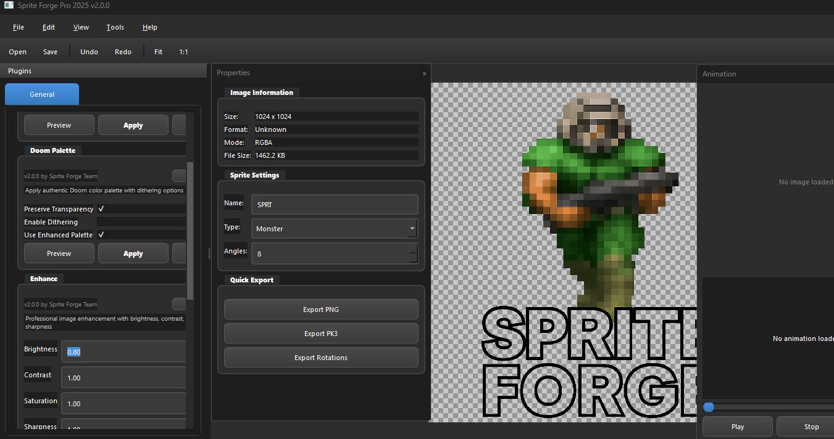The image size is (834, 439).
Task: Close the Properties panel with the x
Action: click(424, 73)
